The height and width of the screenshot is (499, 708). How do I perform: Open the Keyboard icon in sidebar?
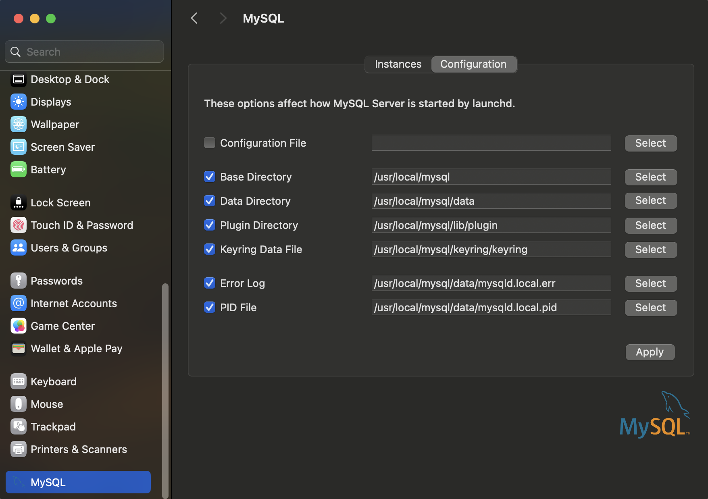coord(19,382)
